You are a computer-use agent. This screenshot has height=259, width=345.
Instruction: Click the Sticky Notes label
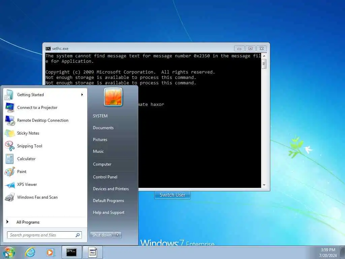(x=28, y=133)
